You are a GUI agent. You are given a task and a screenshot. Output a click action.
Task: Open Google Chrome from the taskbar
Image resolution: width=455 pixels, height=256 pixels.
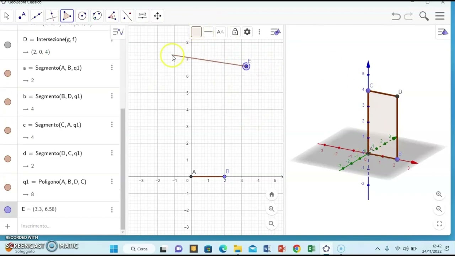pos(296,249)
